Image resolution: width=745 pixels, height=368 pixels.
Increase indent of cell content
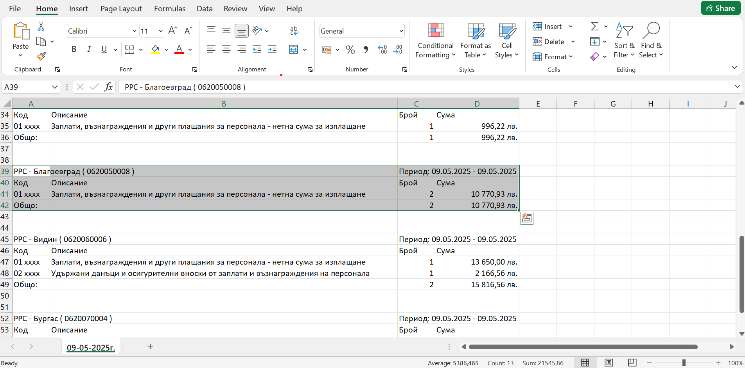(272, 49)
